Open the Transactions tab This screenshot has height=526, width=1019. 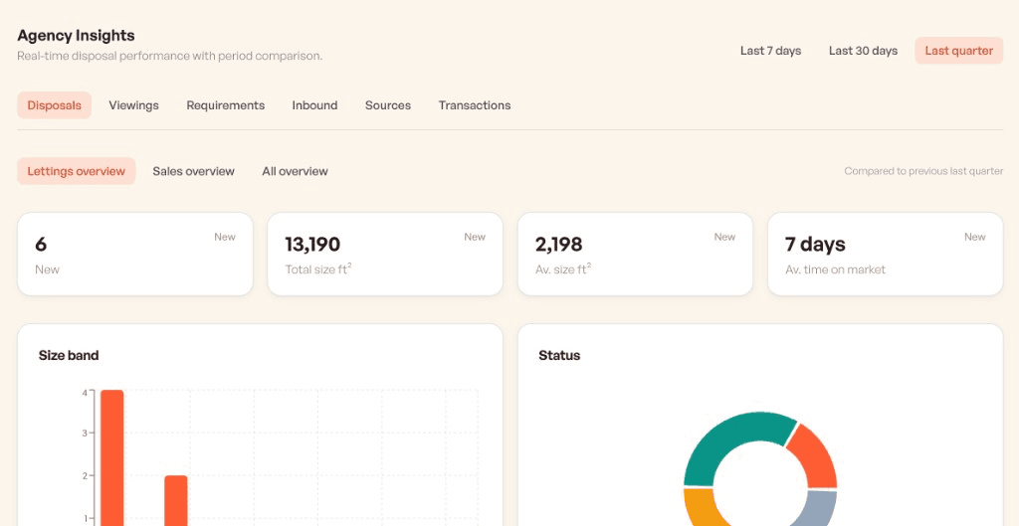[x=475, y=105]
